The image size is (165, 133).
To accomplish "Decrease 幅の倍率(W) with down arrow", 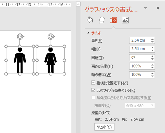I will tap(153, 76).
